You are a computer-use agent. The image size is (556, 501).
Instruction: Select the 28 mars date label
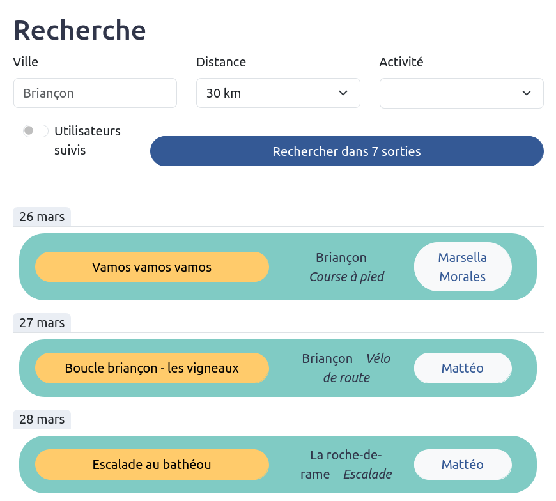(41, 419)
